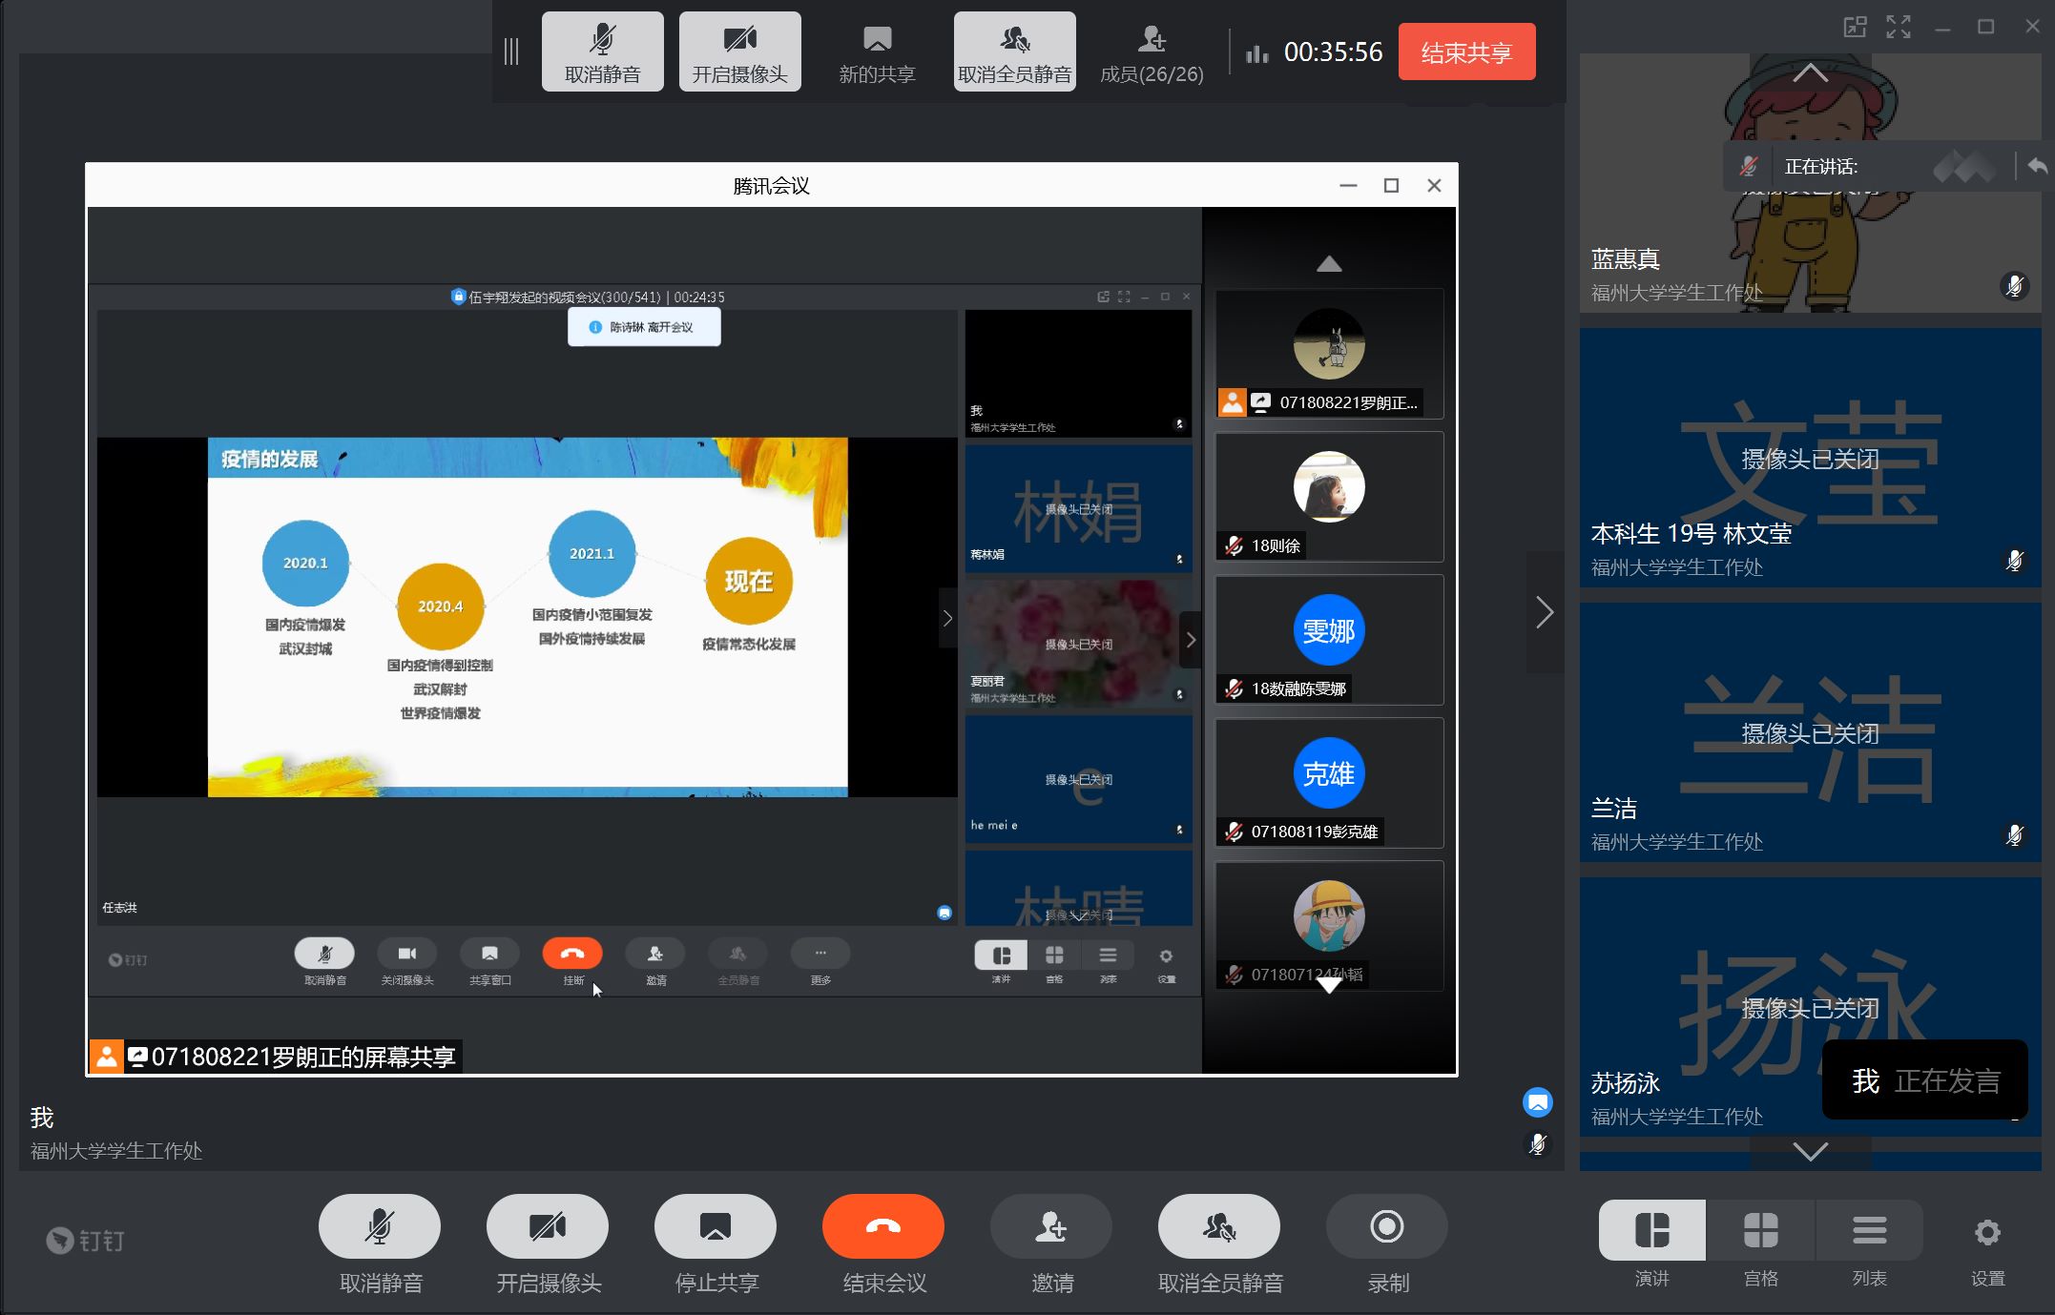This screenshot has width=2055, height=1315.
Task: Switch nested view to 列表 mode
Action: (1108, 955)
